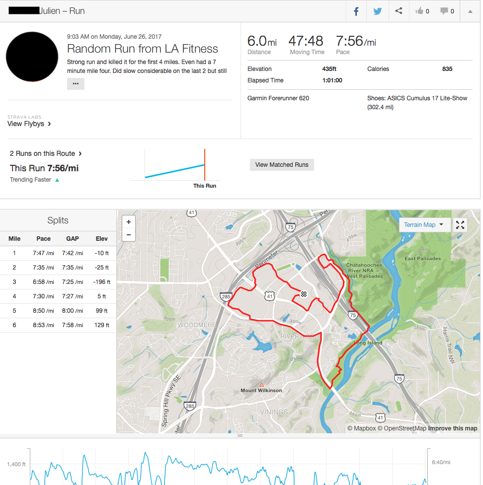Share the run on Facebook
The width and height of the screenshot is (483, 485).
click(x=356, y=11)
